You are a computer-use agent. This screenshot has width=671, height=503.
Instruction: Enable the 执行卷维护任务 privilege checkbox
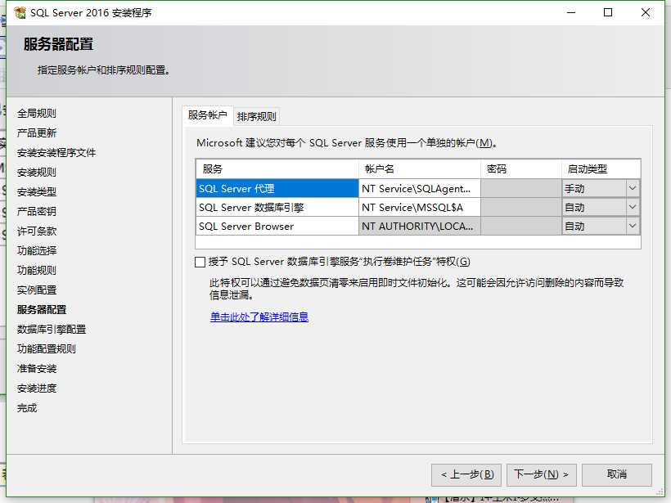200,262
